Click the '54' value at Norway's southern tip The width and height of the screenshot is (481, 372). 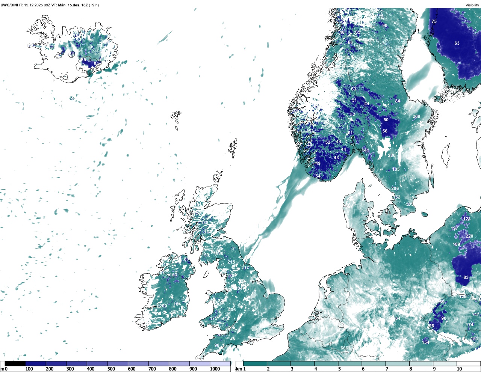318,176
